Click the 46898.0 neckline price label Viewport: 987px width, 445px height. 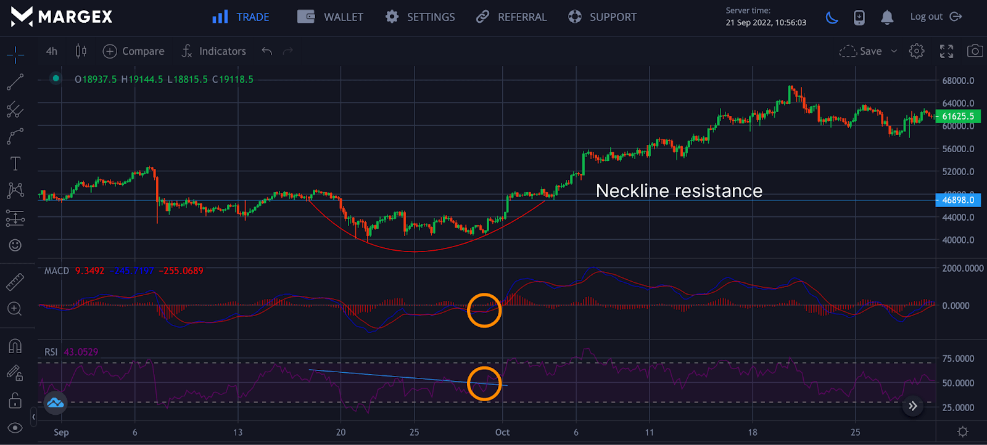coord(958,200)
